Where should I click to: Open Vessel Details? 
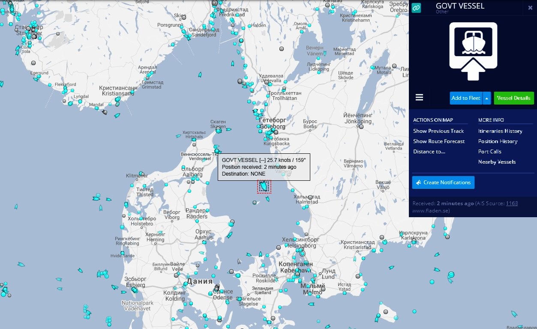point(514,98)
